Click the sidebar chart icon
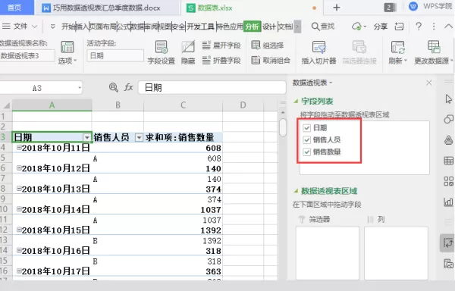The width and height of the screenshot is (455, 291). point(449,202)
